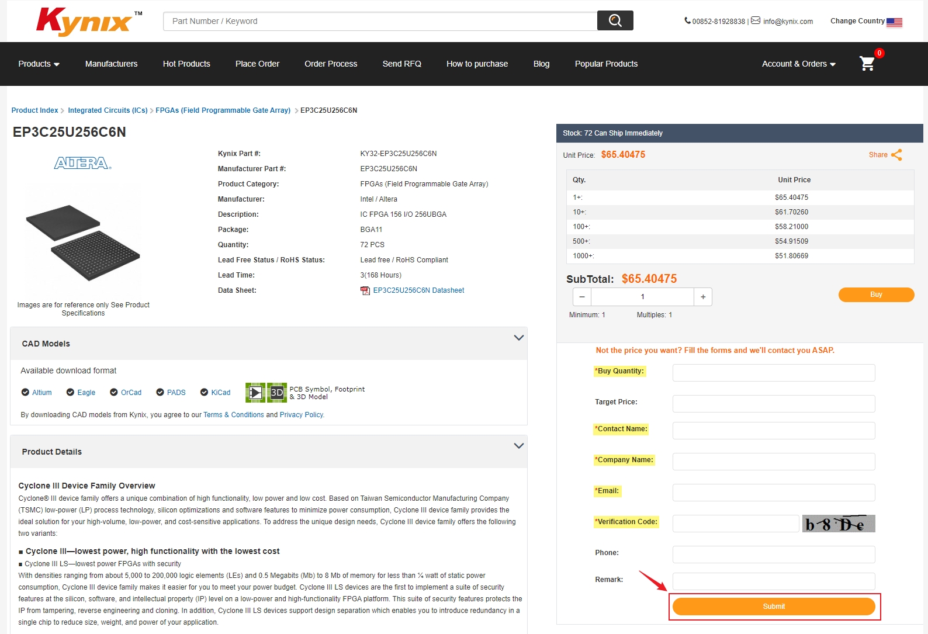Collapse the Product Details section
Screen dimensions: 928x634
pyautogui.click(x=518, y=446)
